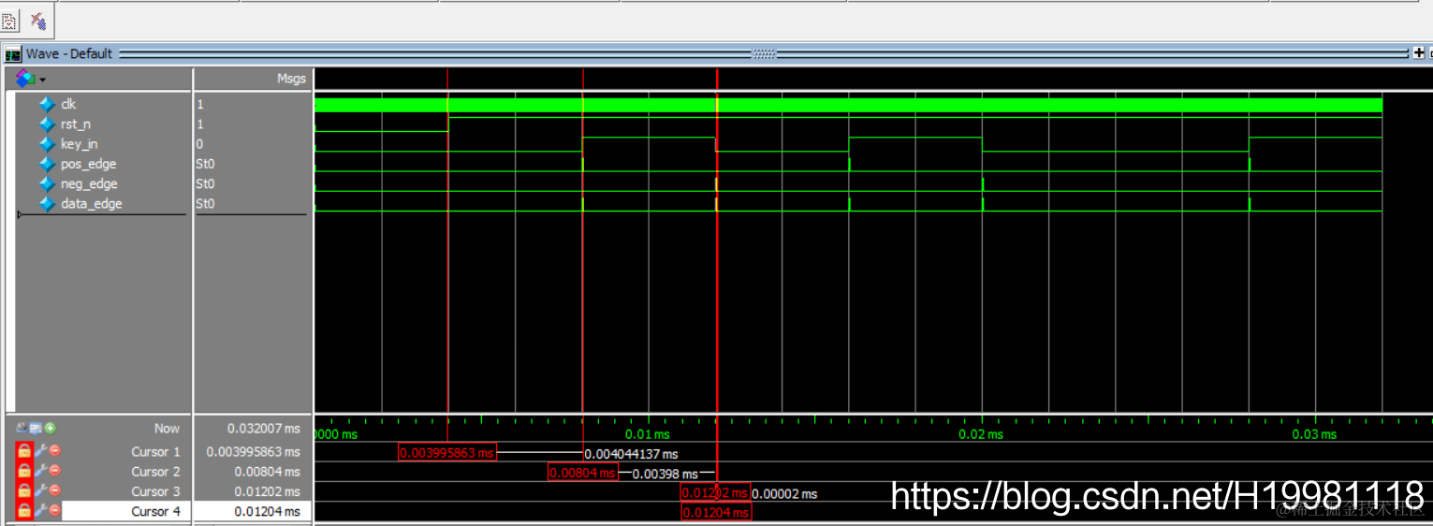Select the pos_edge signal name
The image size is (1433, 526).
(88, 164)
